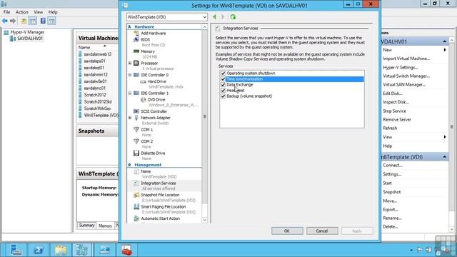Click Hyper-V Settings action

tap(401, 67)
